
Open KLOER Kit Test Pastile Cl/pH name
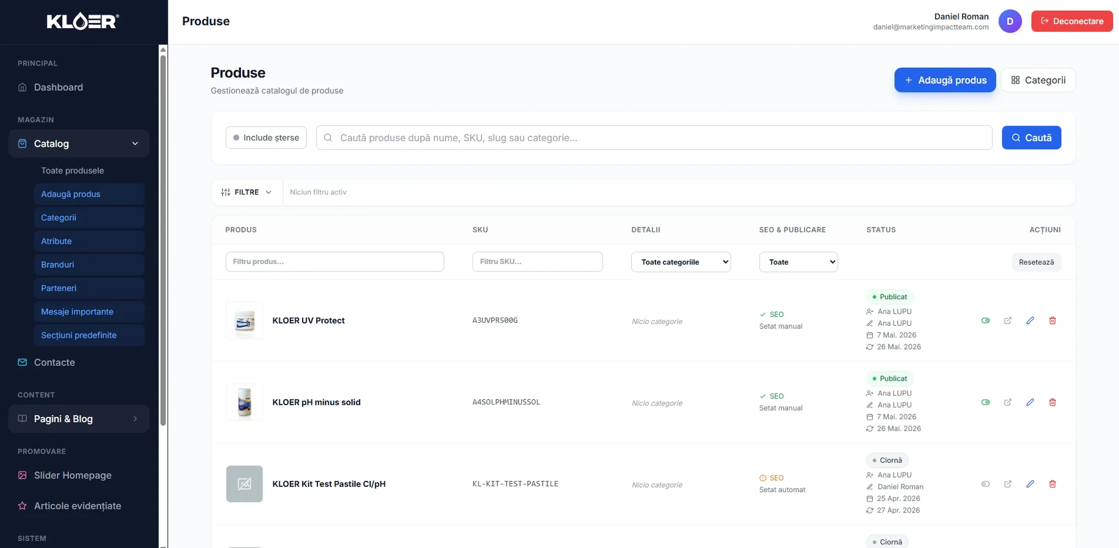[328, 484]
